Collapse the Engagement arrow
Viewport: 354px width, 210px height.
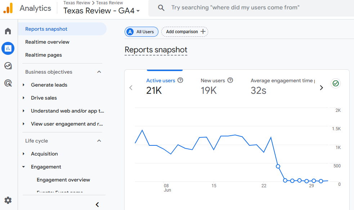[23, 167]
